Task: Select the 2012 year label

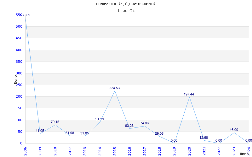Action: (70, 151)
